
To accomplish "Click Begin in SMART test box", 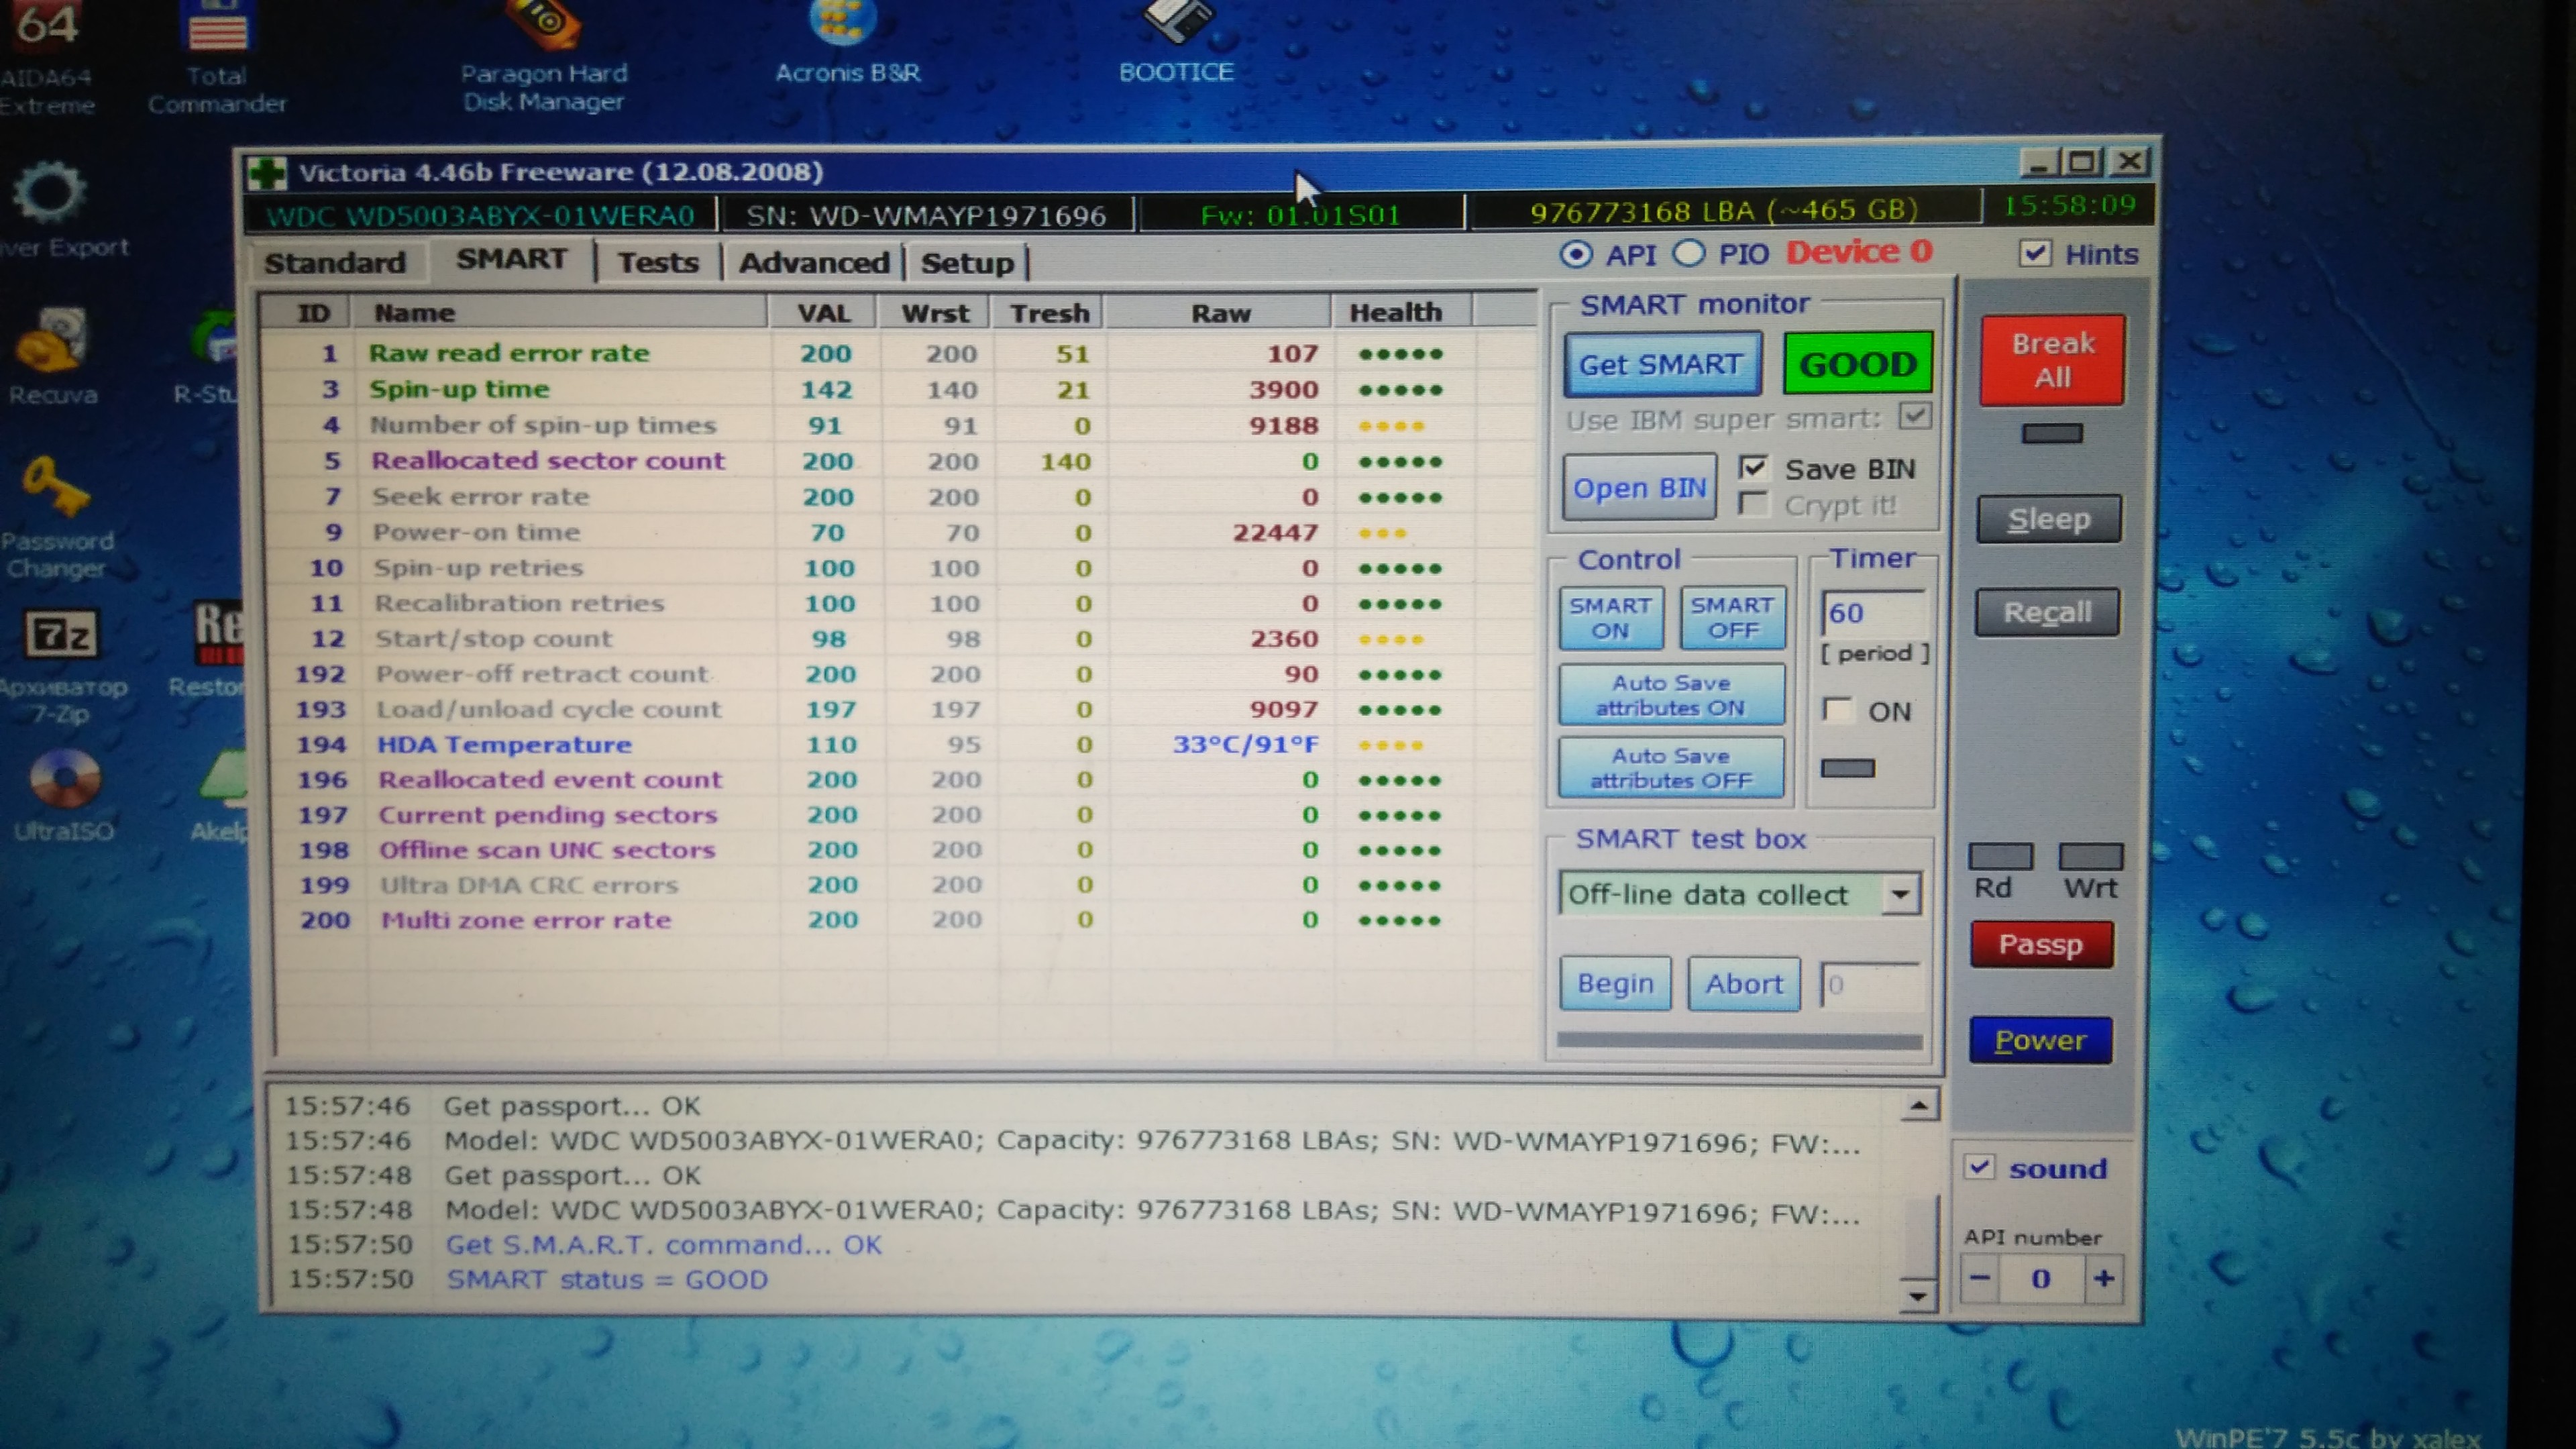I will coord(1615,984).
